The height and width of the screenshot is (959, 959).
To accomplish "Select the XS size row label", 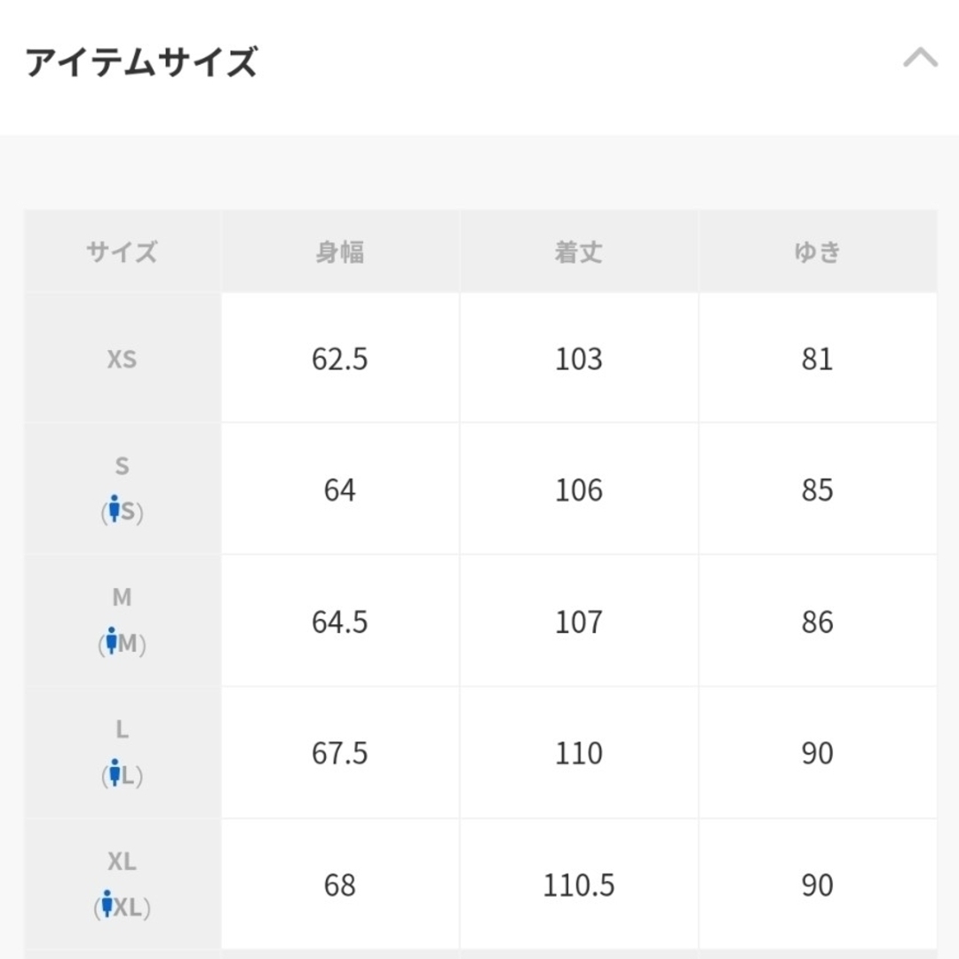I will [122, 359].
